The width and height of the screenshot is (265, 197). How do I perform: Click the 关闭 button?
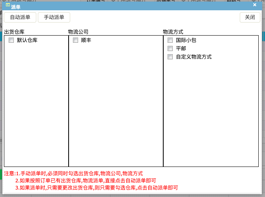click(250, 17)
